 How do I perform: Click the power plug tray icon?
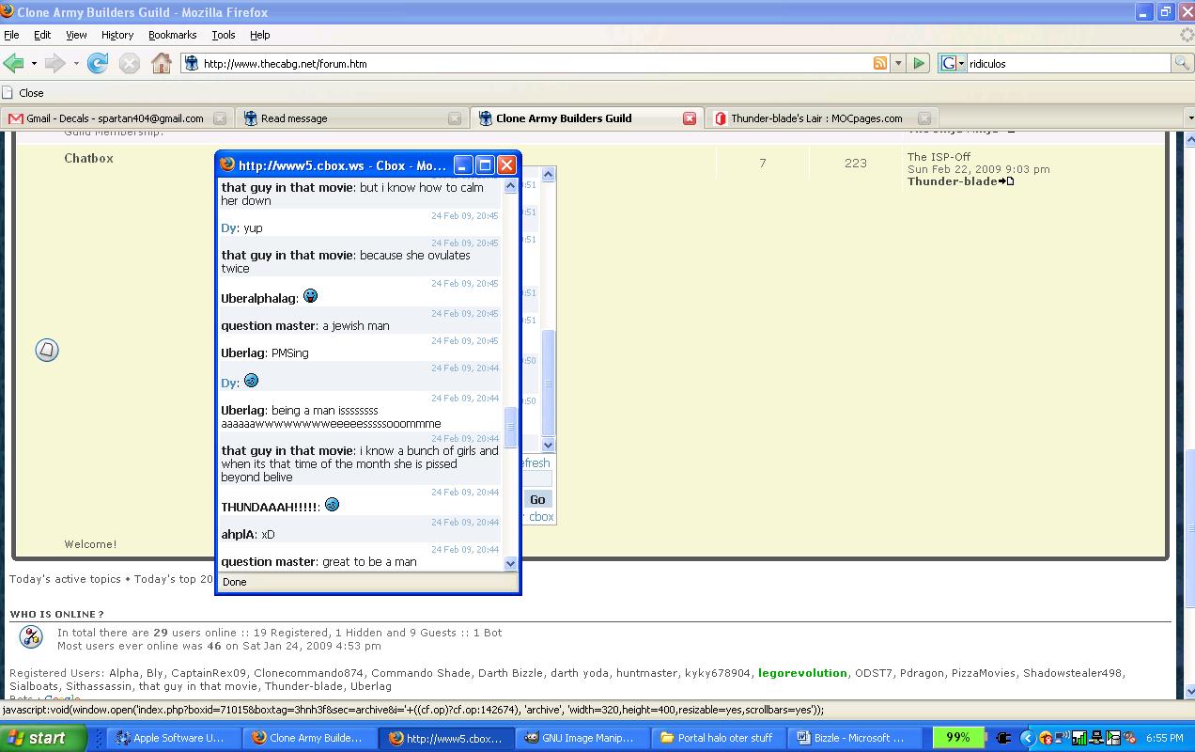(1002, 738)
